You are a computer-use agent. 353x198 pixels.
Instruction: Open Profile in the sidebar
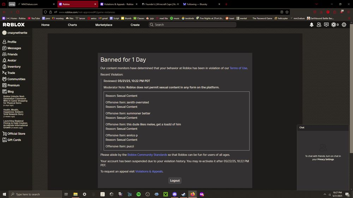point(10,42)
